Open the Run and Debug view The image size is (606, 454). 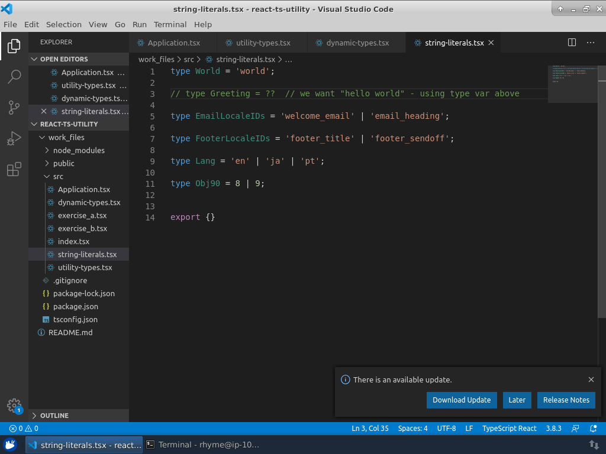click(x=14, y=139)
